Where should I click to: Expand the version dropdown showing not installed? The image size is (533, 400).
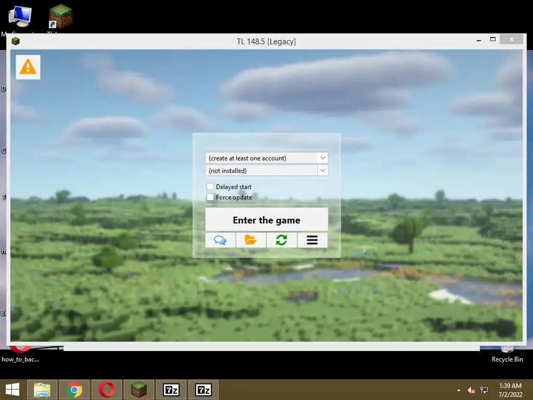tap(266, 170)
